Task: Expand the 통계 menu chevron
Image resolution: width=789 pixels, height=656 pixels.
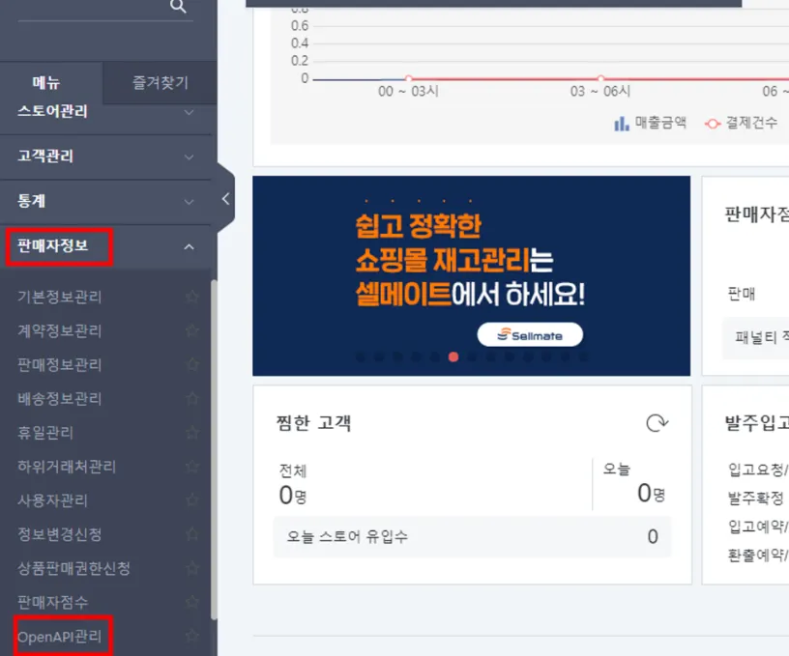Action: (189, 202)
